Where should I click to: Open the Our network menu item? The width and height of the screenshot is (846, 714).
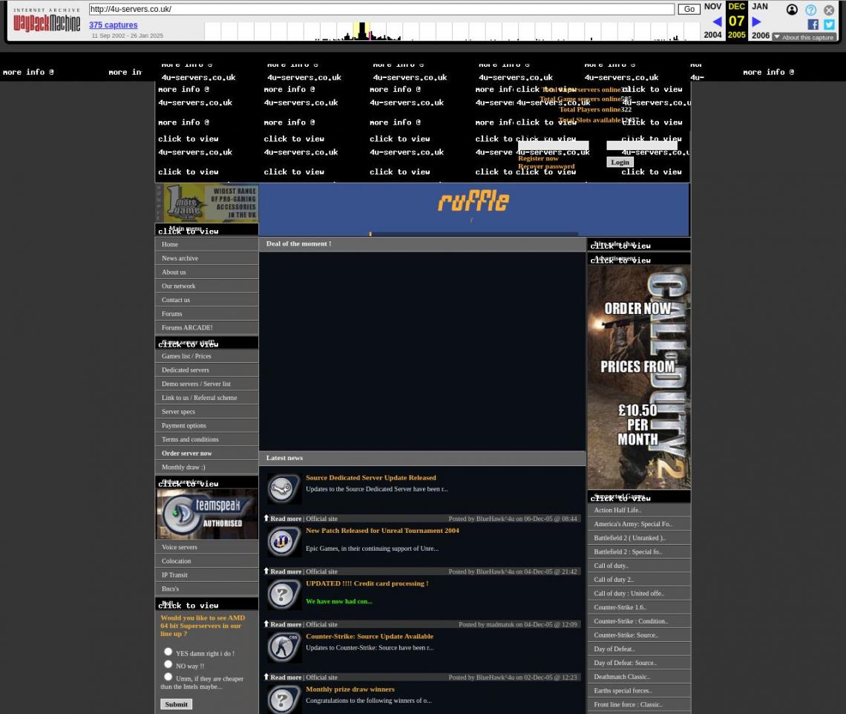pos(206,286)
